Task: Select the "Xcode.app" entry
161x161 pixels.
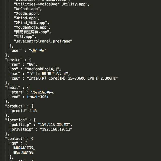Action: click(x=27, y=14)
